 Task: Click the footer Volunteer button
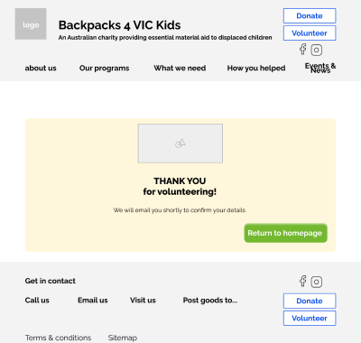pos(310,319)
